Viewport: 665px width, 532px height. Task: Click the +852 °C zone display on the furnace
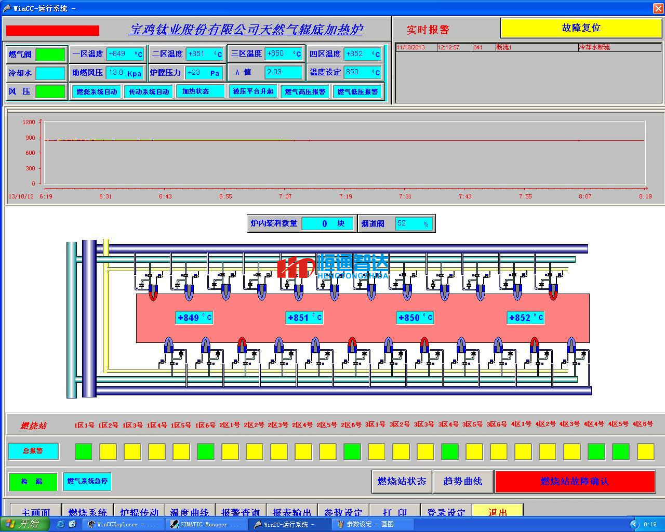[526, 317]
